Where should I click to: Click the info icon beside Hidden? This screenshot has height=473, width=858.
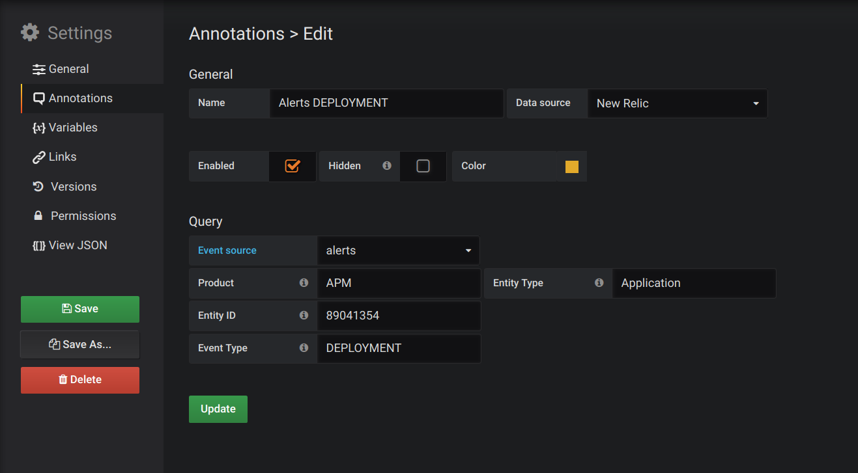(x=387, y=166)
